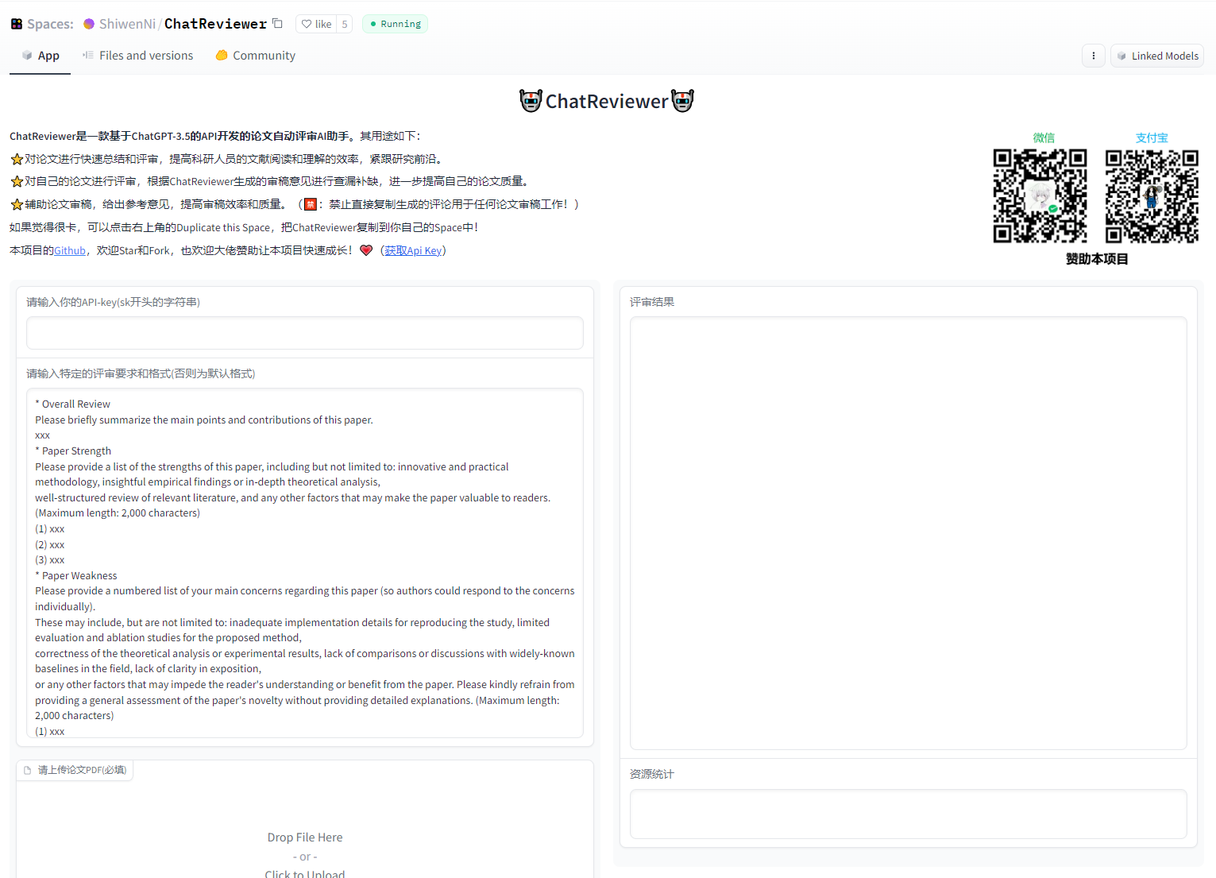Click the Running status badge
The image size is (1216, 878).
pyautogui.click(x=395, y=24)
